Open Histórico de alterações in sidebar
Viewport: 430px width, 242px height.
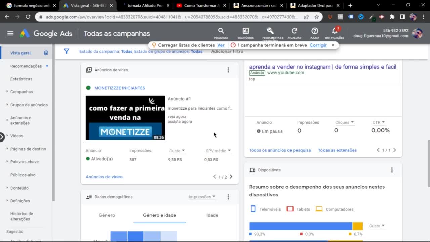[x=21, y=216]
